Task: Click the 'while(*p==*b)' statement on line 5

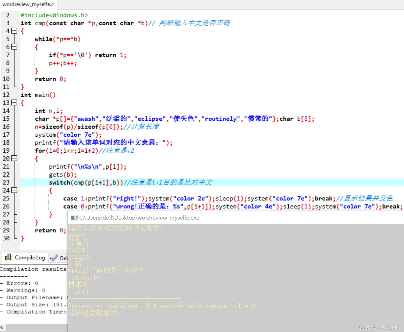Action: click(x=57, y=39)
